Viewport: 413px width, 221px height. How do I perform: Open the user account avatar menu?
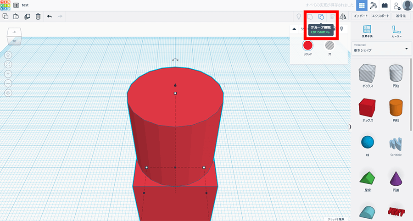click(x=407, y=5)
